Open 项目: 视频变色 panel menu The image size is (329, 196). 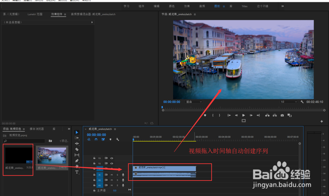(x=24, y=129)
